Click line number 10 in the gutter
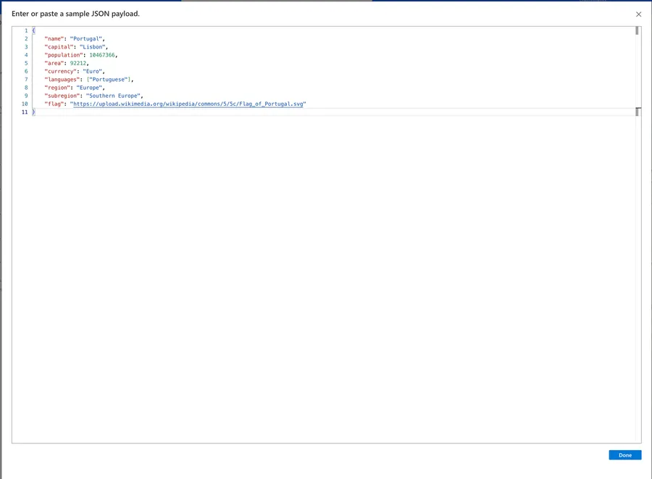652x479 pixels. pyautogui.click(x=25, y=104)
